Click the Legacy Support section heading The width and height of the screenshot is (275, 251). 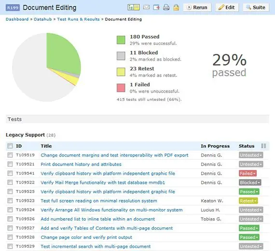(25, 135)
